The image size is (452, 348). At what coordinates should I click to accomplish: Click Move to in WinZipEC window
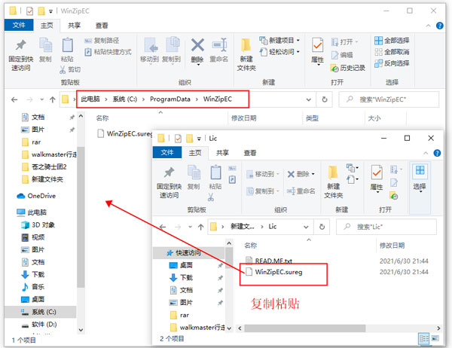(149, 50)
